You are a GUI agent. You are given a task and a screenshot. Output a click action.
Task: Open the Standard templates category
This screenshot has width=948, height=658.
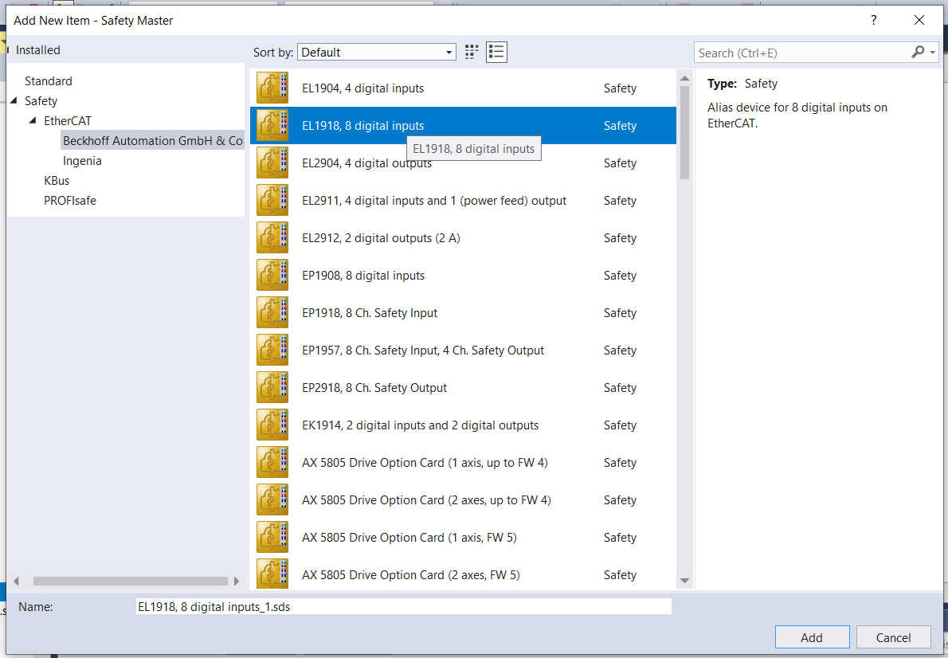[48, 81]
